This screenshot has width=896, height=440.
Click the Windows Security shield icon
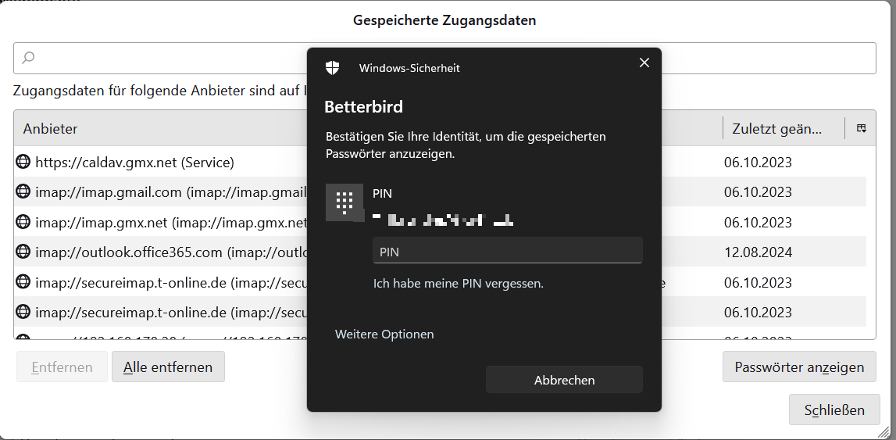click(332, 68)
